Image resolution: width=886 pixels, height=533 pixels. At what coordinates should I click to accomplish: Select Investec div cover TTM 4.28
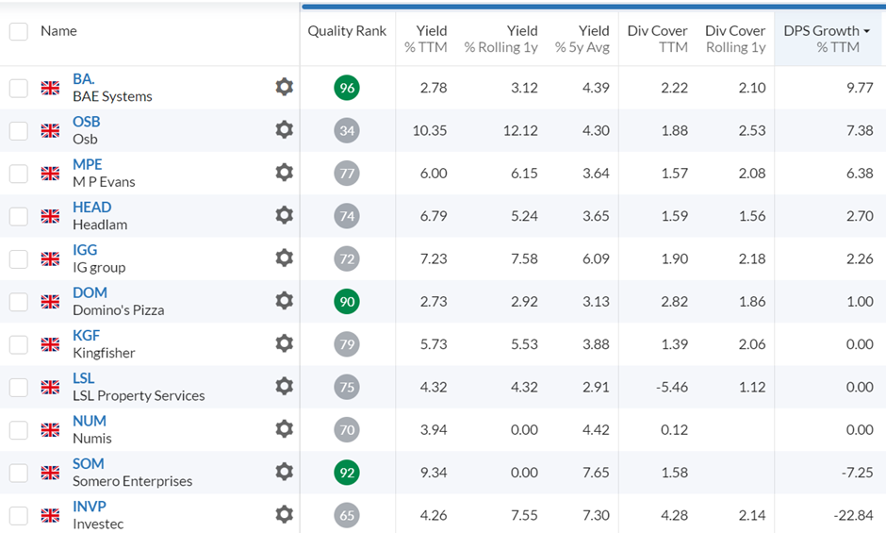tap(674, 515)
